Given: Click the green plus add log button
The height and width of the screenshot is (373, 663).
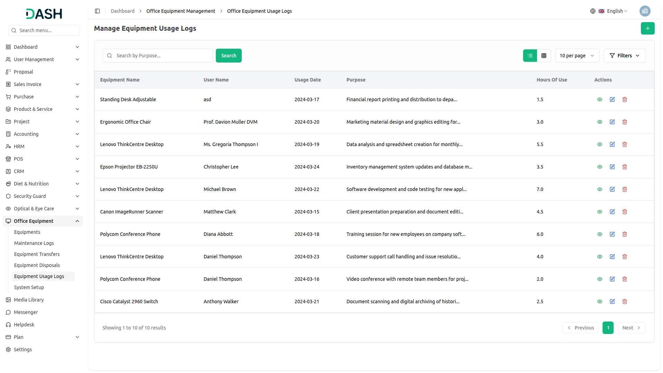Looking at the screenshot, I should point(647,28).
